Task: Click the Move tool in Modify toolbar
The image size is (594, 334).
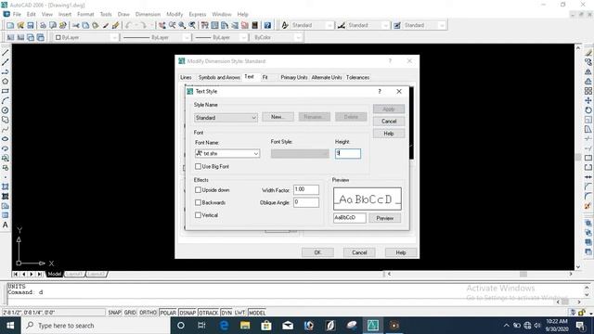Action: coord(588,100)
